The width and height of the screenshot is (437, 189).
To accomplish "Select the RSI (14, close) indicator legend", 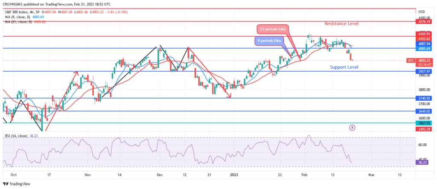I will [16, 136].
